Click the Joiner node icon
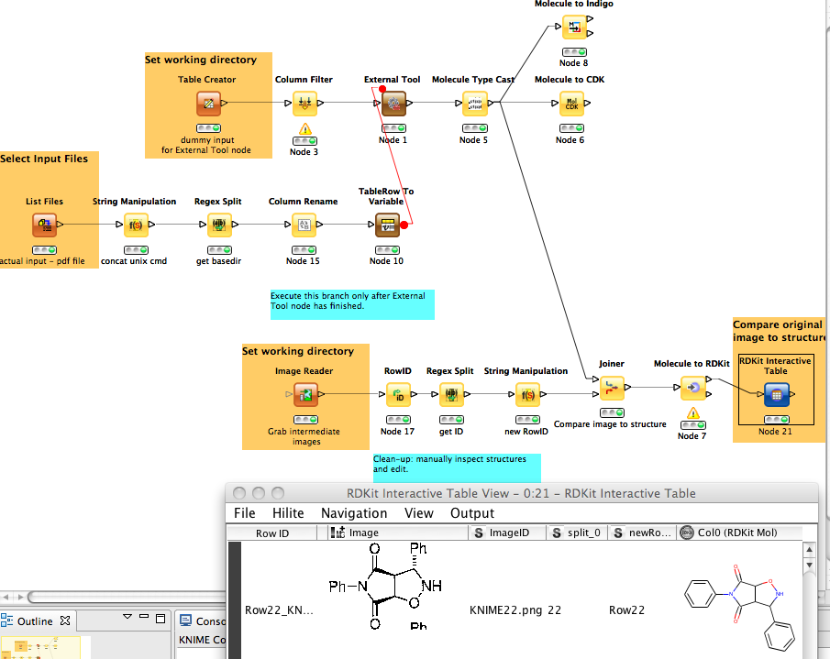Screen dimensions: 830x659 [x=612, y=389]
